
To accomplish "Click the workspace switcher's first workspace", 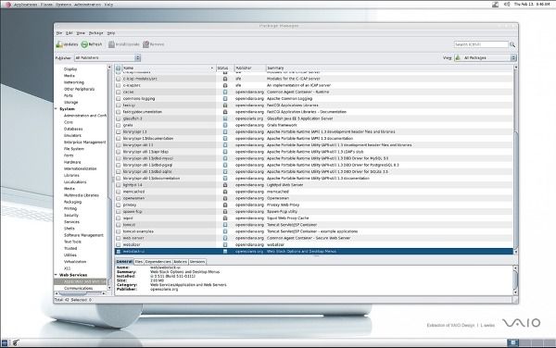I will pyautogui.click(x=512, y=342).
